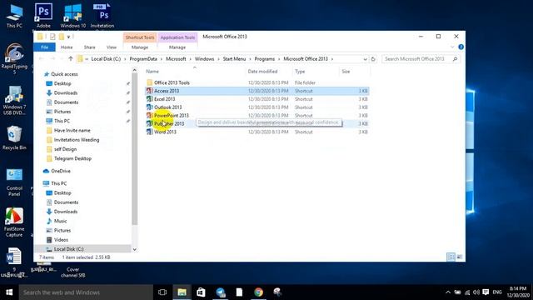The height and width of the screenshot is (300, 533).
Task: Select the Invitetation PSD desktop file
Action: click(x=102, y=15)
